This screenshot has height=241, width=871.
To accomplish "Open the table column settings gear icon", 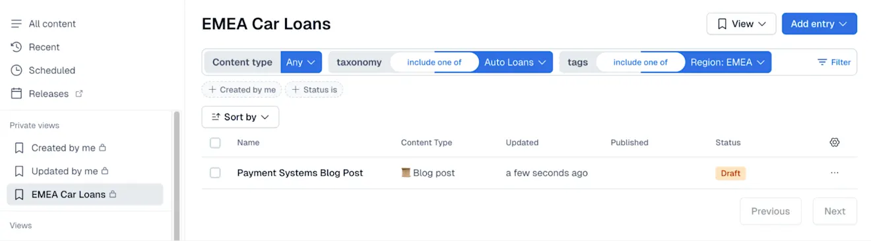I will [x=835, y=143].
